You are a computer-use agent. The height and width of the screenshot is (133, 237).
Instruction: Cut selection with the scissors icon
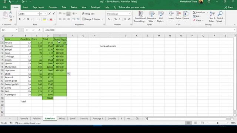(11, 12)
